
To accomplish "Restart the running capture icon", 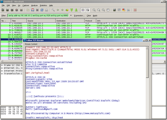I will (x=22, y=10).
